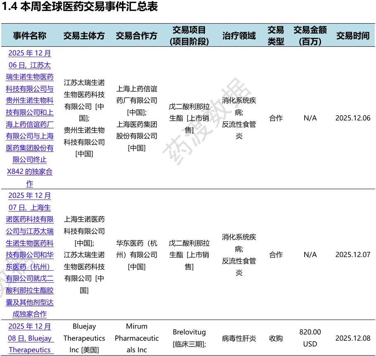The height and width of the screenshot is (356, 376).
Task: Click the 治疗领域 column header
Action: (x=239, y=36)
